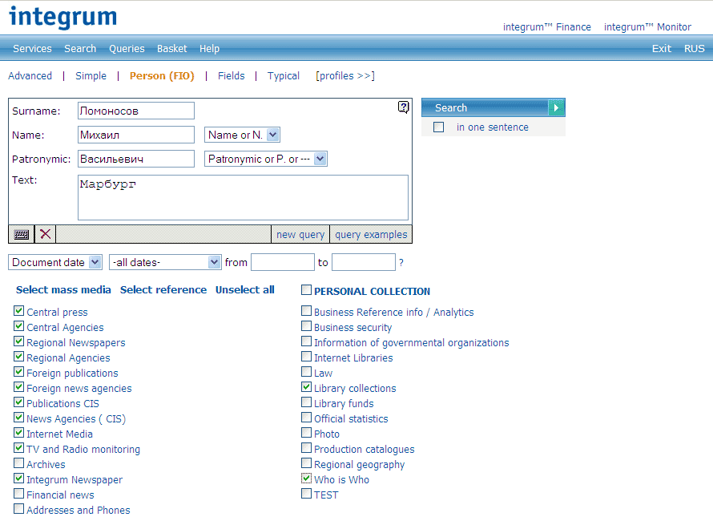Click the Surname input field
This screenshot has height=525, width=713.
136,111
